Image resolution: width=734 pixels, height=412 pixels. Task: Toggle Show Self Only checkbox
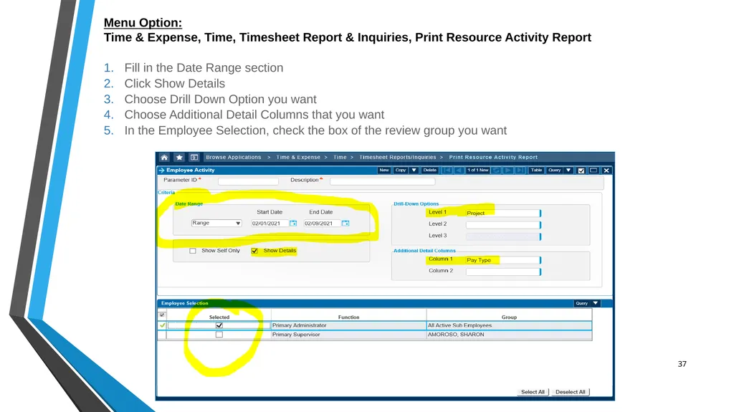tap(192, 251)
